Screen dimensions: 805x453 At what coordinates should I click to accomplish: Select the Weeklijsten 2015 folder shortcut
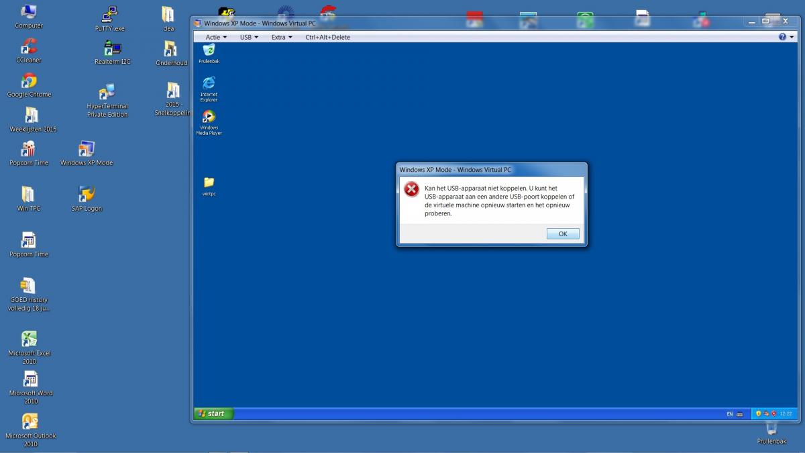(33, 120)
